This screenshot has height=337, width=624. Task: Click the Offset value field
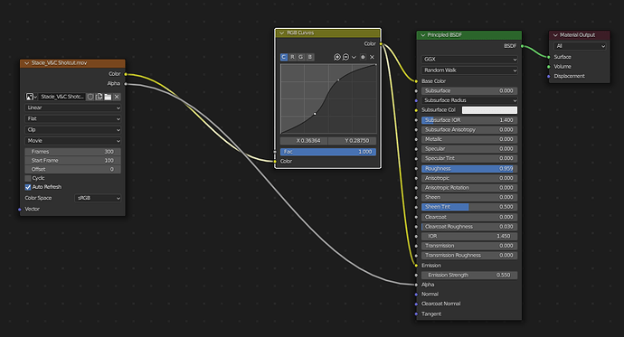coord(73,169)
